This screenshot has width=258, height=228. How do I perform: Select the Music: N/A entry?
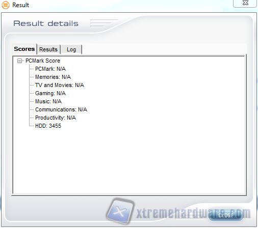coord(48,101)
